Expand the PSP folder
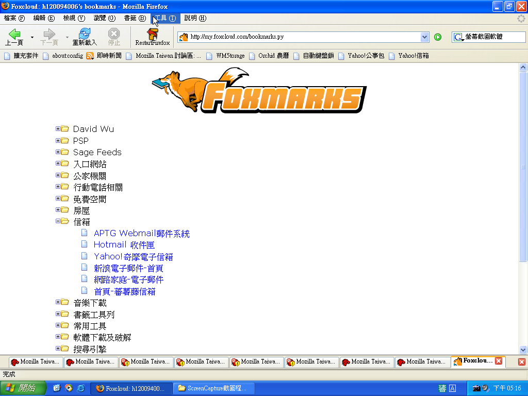 pyautogui.click(x=58, y=140)
